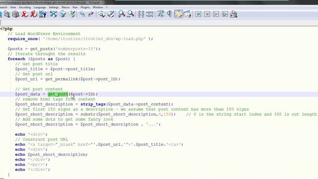The width and height of the screenshot is (318, 179).
Task: Click the Paste toolbar icon
Action: [72, 14]
